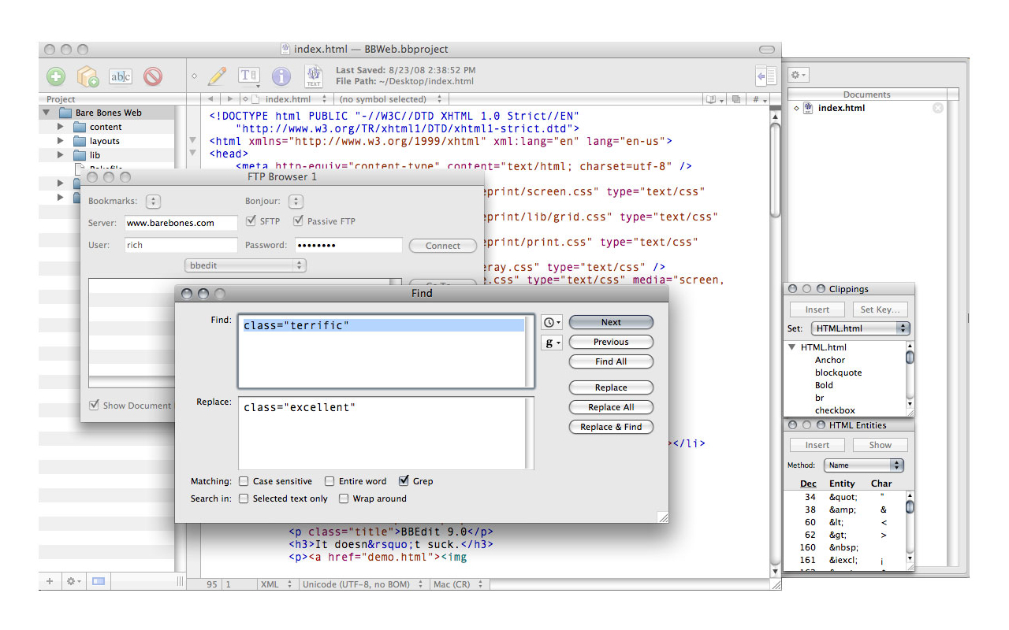Toggle SFTP checkbox in FTP Browser
1009x630 pixels.
pyautogui.click(x=251, y=221)
